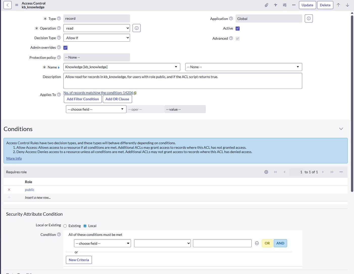Open the activity stream icon

click(275, 5)
